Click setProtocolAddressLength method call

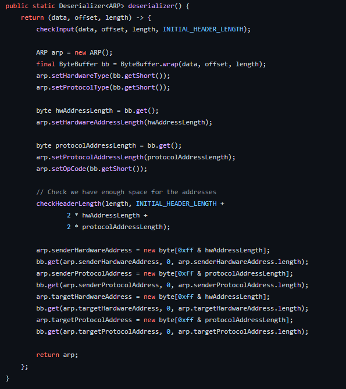click(x=97, y=158)
